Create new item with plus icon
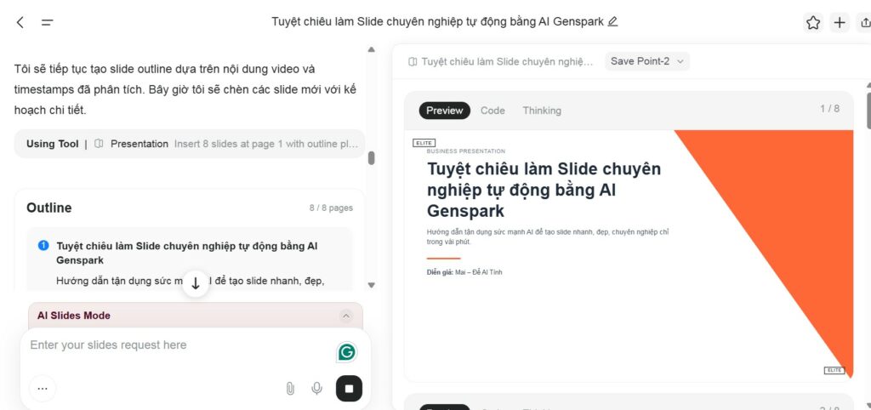The width and height of the screenshot is (871, 410). click(x=840, y=22)
